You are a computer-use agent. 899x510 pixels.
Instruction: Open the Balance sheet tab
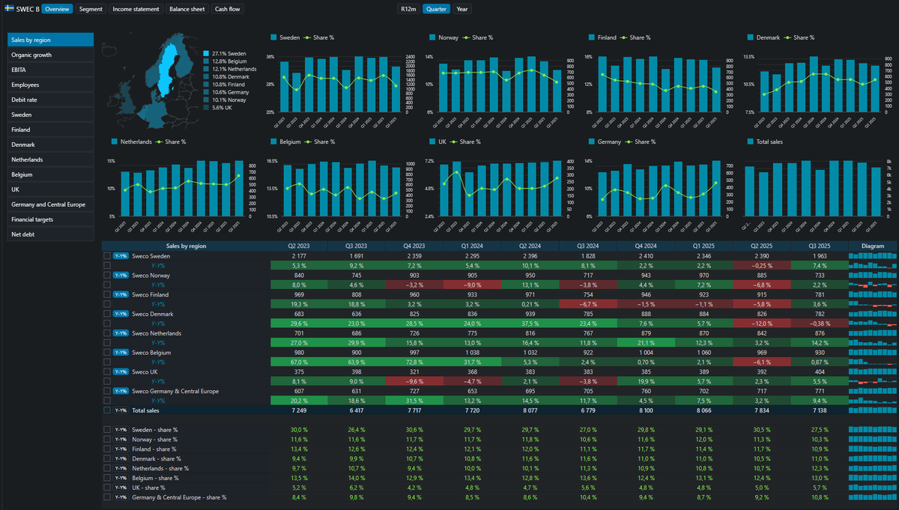click(x=187, y=9)
